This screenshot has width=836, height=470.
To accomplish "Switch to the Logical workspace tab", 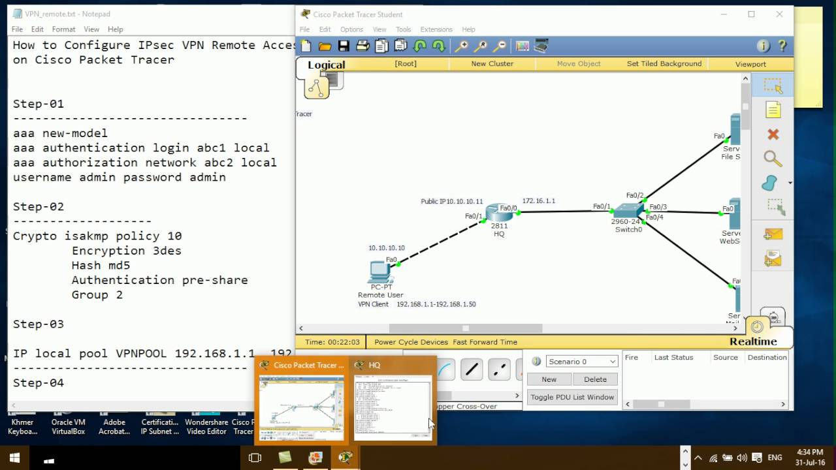I will [x=326, y=65].
